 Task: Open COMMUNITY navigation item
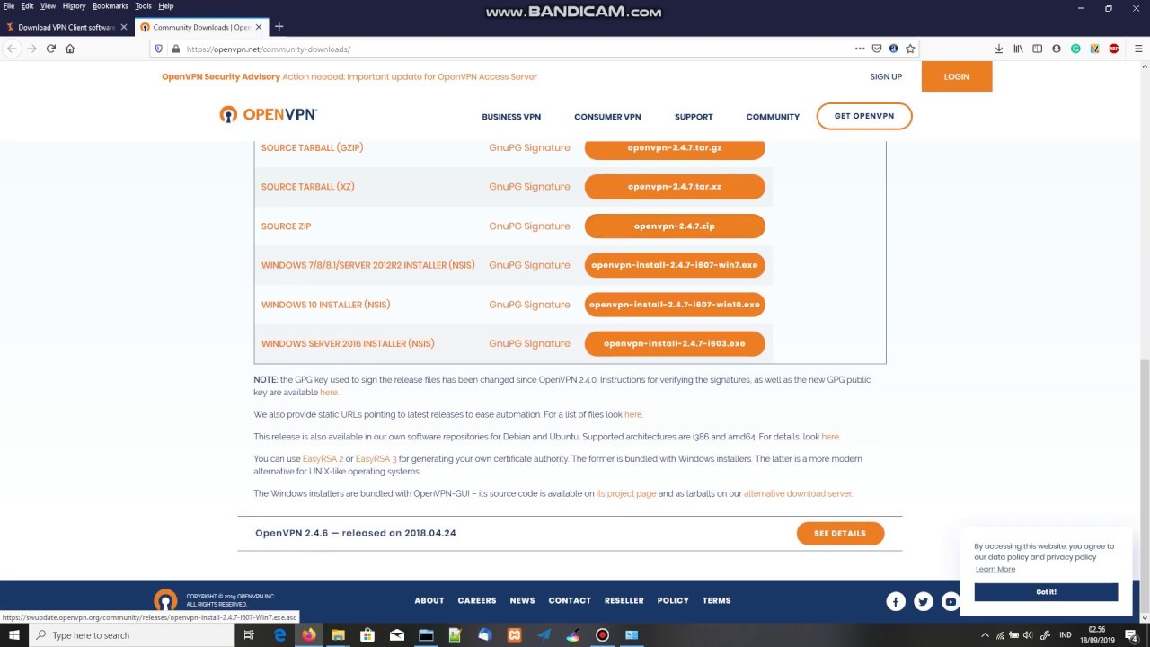coord(773,117)
